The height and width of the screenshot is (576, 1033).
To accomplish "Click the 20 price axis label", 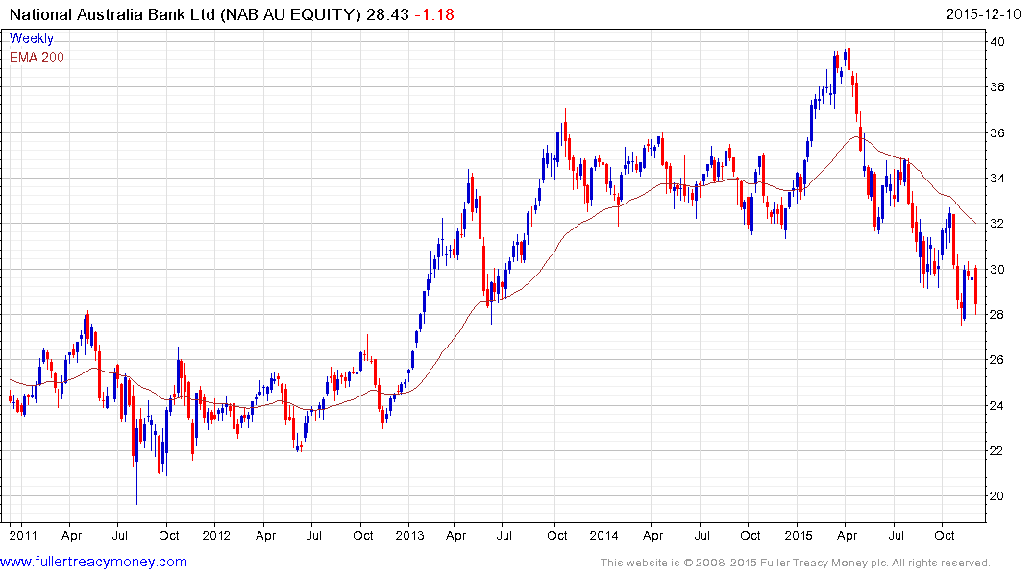I will click(x=997, y=496).
